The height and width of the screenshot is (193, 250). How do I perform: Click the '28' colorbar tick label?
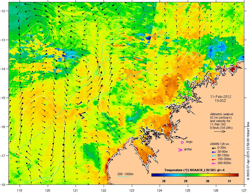(164, 181)
